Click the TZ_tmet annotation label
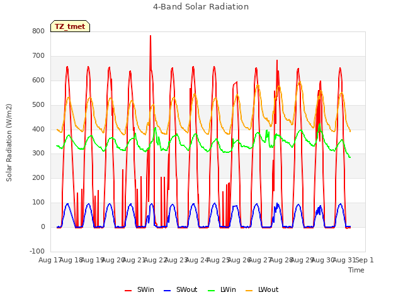403x302 pixels. click(x=70, y=26)
